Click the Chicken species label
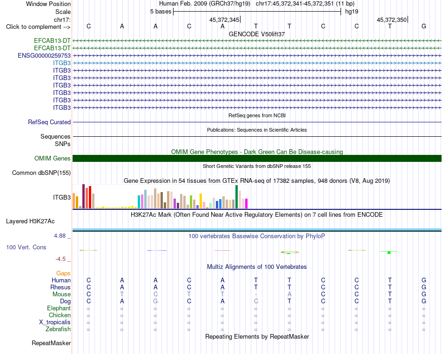Viewport: 442px width, 354px height. pos(60,315)
